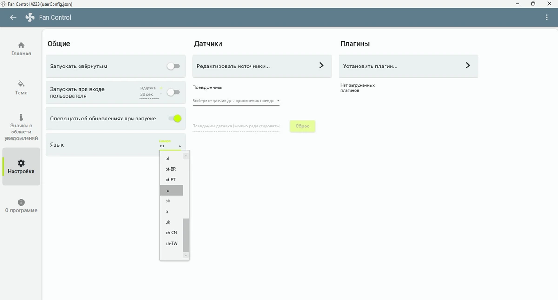Click the Тема paint bucket icon
The height and width of the screenshot is (300, 558).
click(21, 84)
